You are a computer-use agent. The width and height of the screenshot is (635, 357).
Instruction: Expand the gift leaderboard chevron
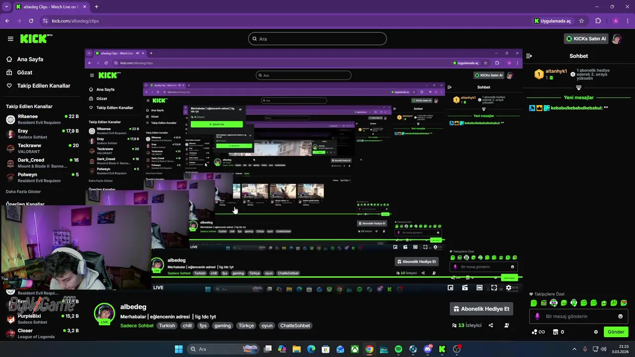pos(578,88)
